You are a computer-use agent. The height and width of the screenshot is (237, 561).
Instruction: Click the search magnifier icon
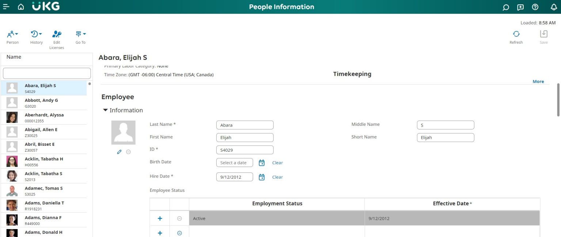point(505,7)
